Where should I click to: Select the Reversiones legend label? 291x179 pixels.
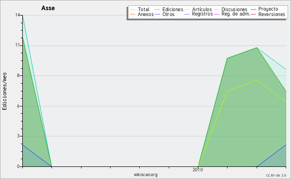[272, 14]
